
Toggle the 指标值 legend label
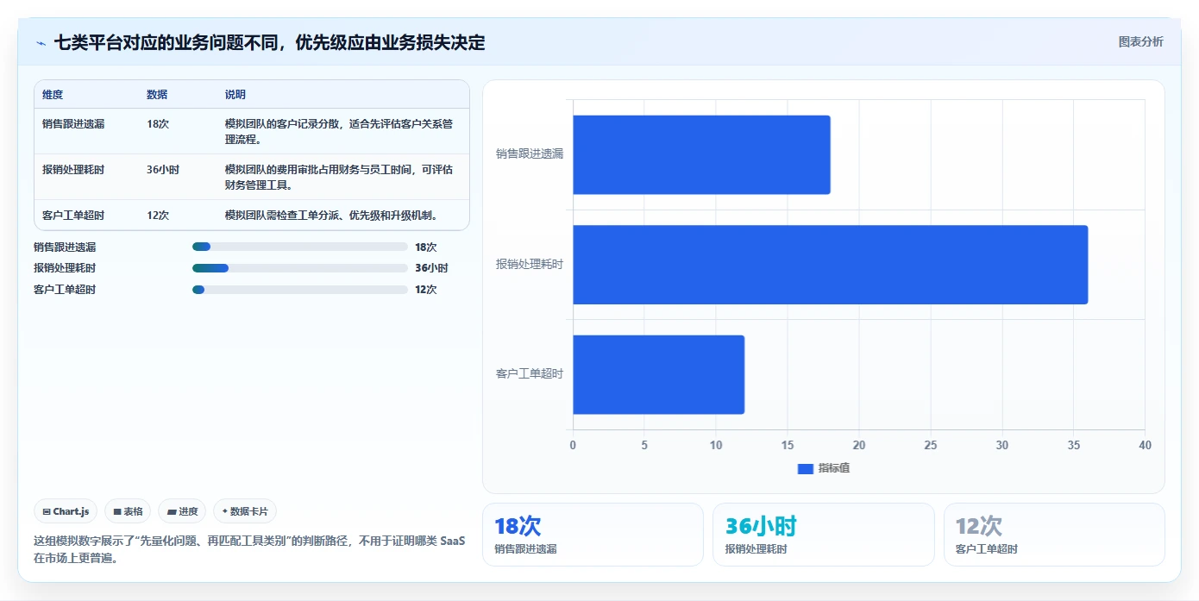(834, 468)
